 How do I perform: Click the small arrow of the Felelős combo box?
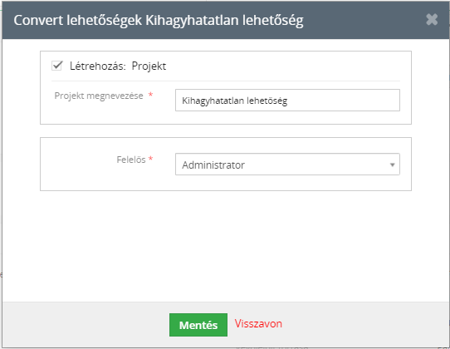[x=392, y=165]
